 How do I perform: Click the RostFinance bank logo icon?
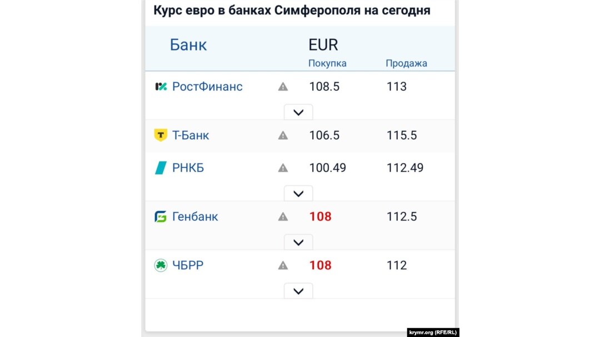(161, 86)
